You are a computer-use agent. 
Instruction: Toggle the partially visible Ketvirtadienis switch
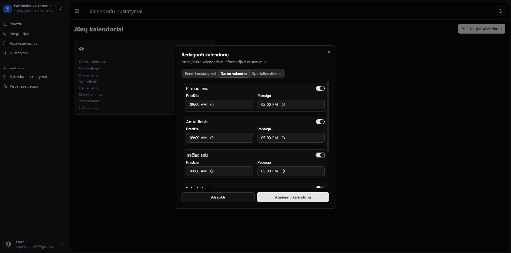320,187
